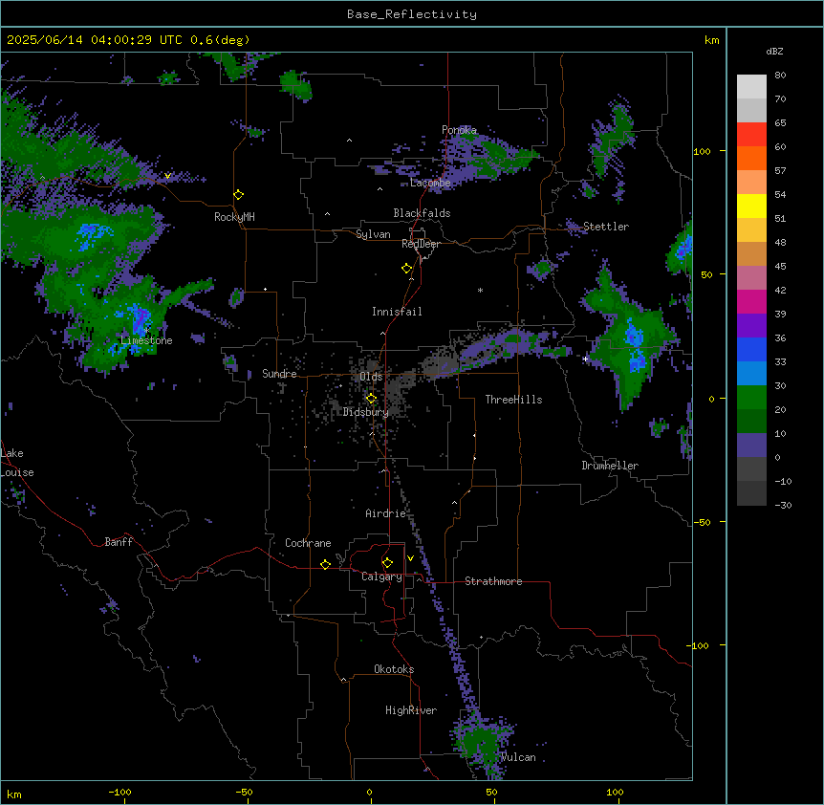
Task: Select the yellow 54-51 dBZ legend swatch
Action: (751, 206)
